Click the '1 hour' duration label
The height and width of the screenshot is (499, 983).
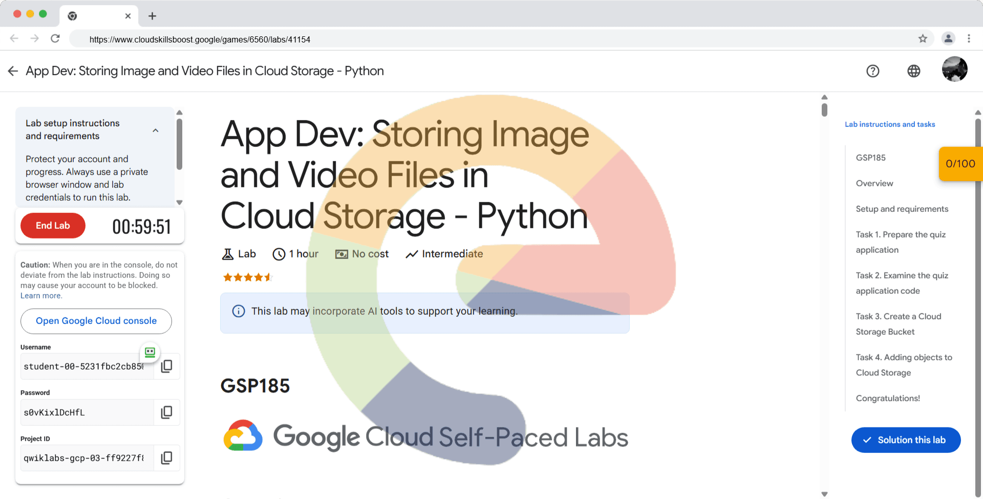(295, 254)
